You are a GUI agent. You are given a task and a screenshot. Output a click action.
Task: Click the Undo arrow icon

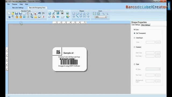[40, 13]
